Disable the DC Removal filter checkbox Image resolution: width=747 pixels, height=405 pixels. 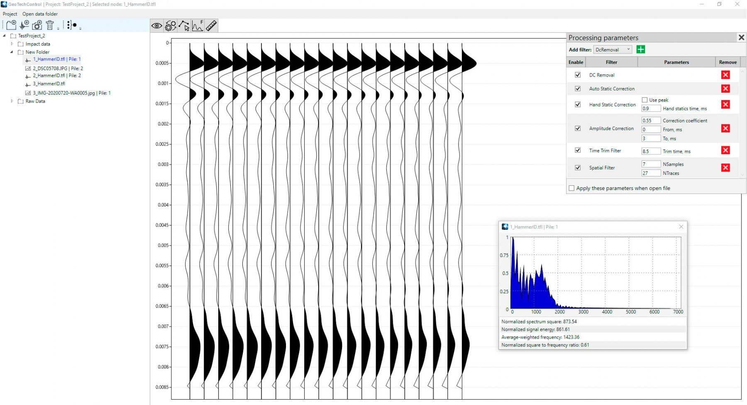click(578, 75)
